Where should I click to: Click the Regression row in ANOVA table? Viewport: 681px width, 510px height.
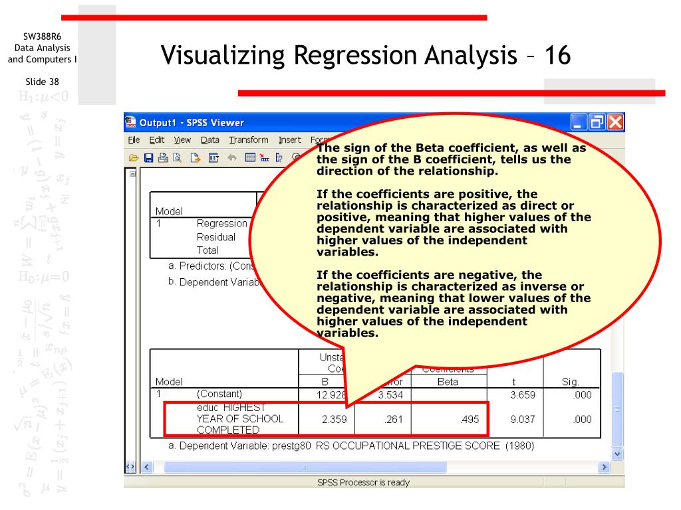[x=221, y=223]
